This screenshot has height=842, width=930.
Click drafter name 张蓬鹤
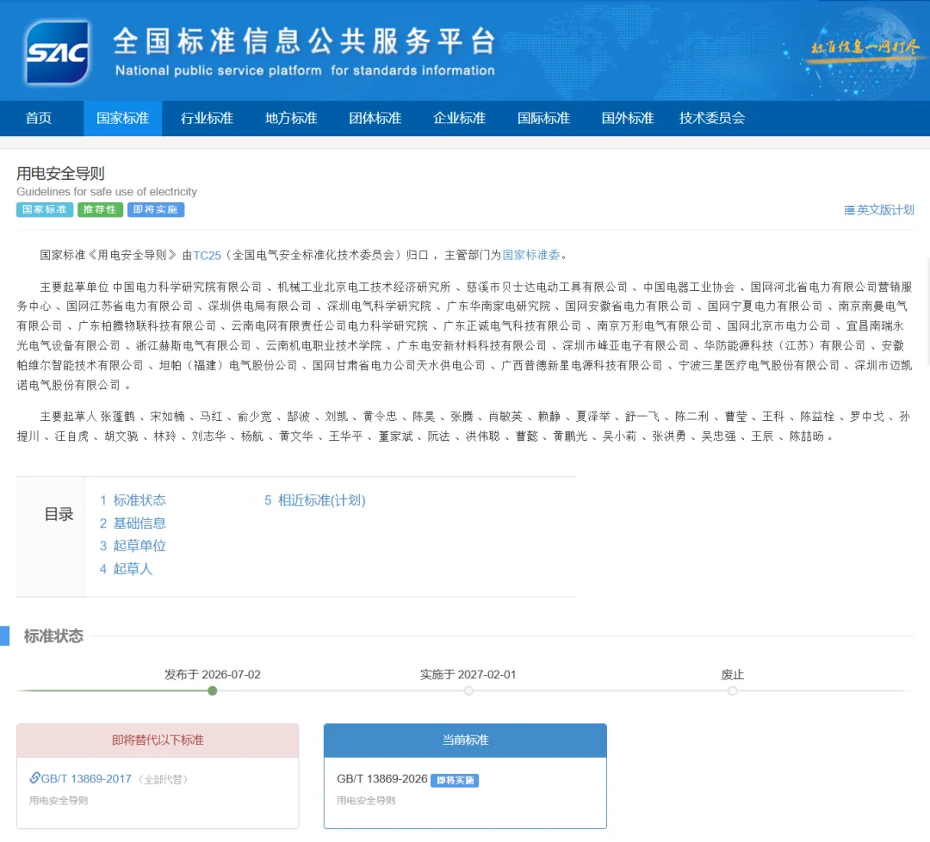[x=117, y=416]
